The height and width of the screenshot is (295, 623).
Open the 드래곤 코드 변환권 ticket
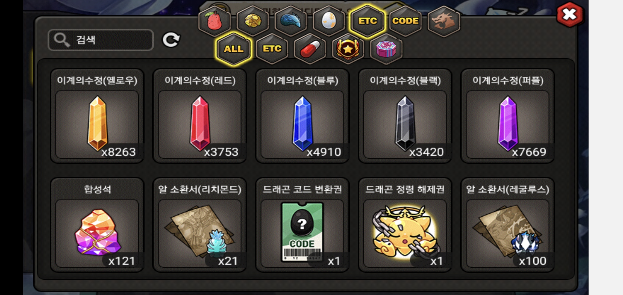click(x=302, y=225)
